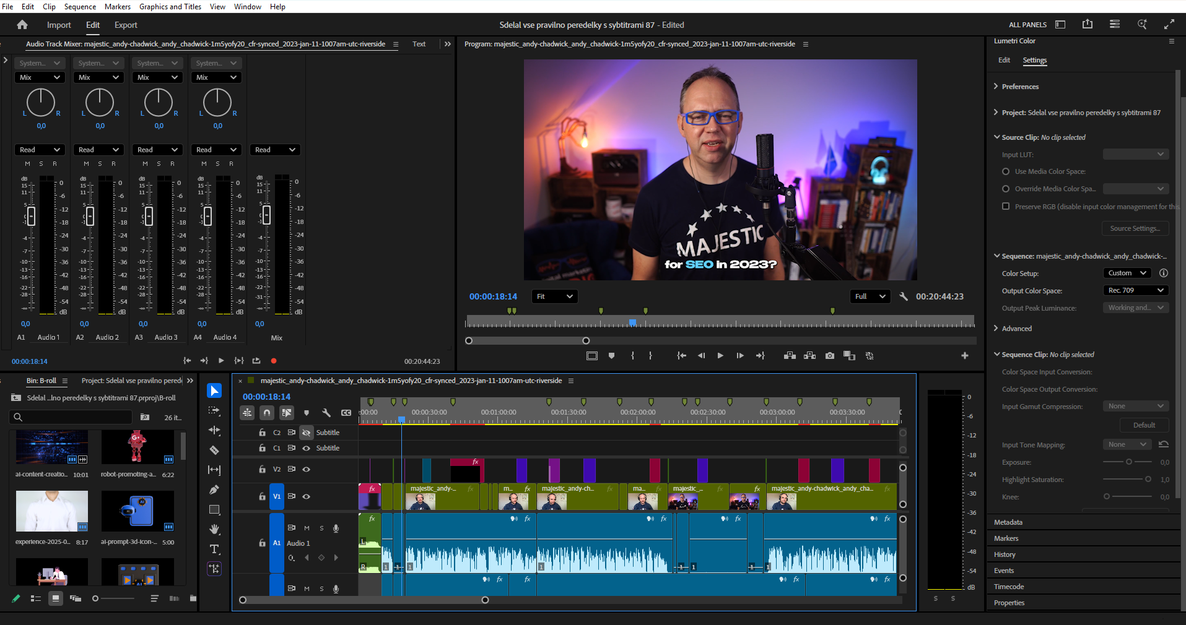Open the Program Monitor wrench settings
Image resolution: width=1186 pixels, height=625 pixels.
click(x=904, y=296)
